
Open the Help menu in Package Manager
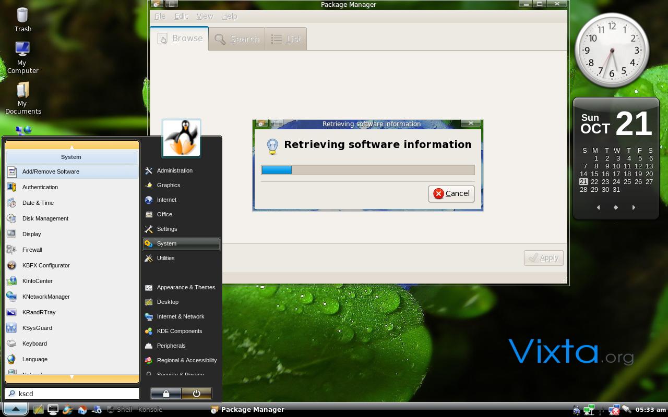coord(230,16)
